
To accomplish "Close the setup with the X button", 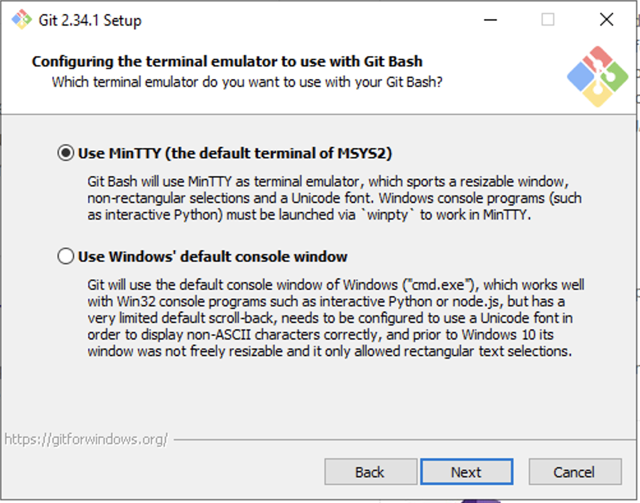I will pos(606,20).
